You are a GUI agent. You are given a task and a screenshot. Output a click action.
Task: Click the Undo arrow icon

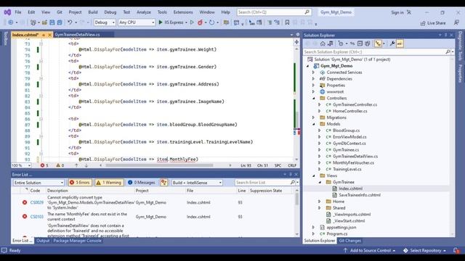pyautogui.click(x=70, y=22)
